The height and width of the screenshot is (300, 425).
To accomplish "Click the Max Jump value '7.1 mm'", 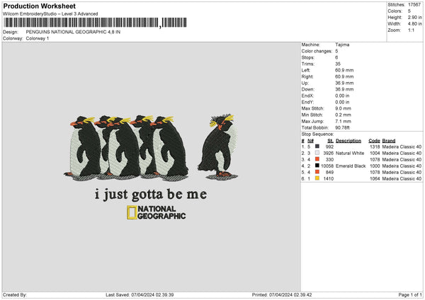I will [x=343, y=121].
